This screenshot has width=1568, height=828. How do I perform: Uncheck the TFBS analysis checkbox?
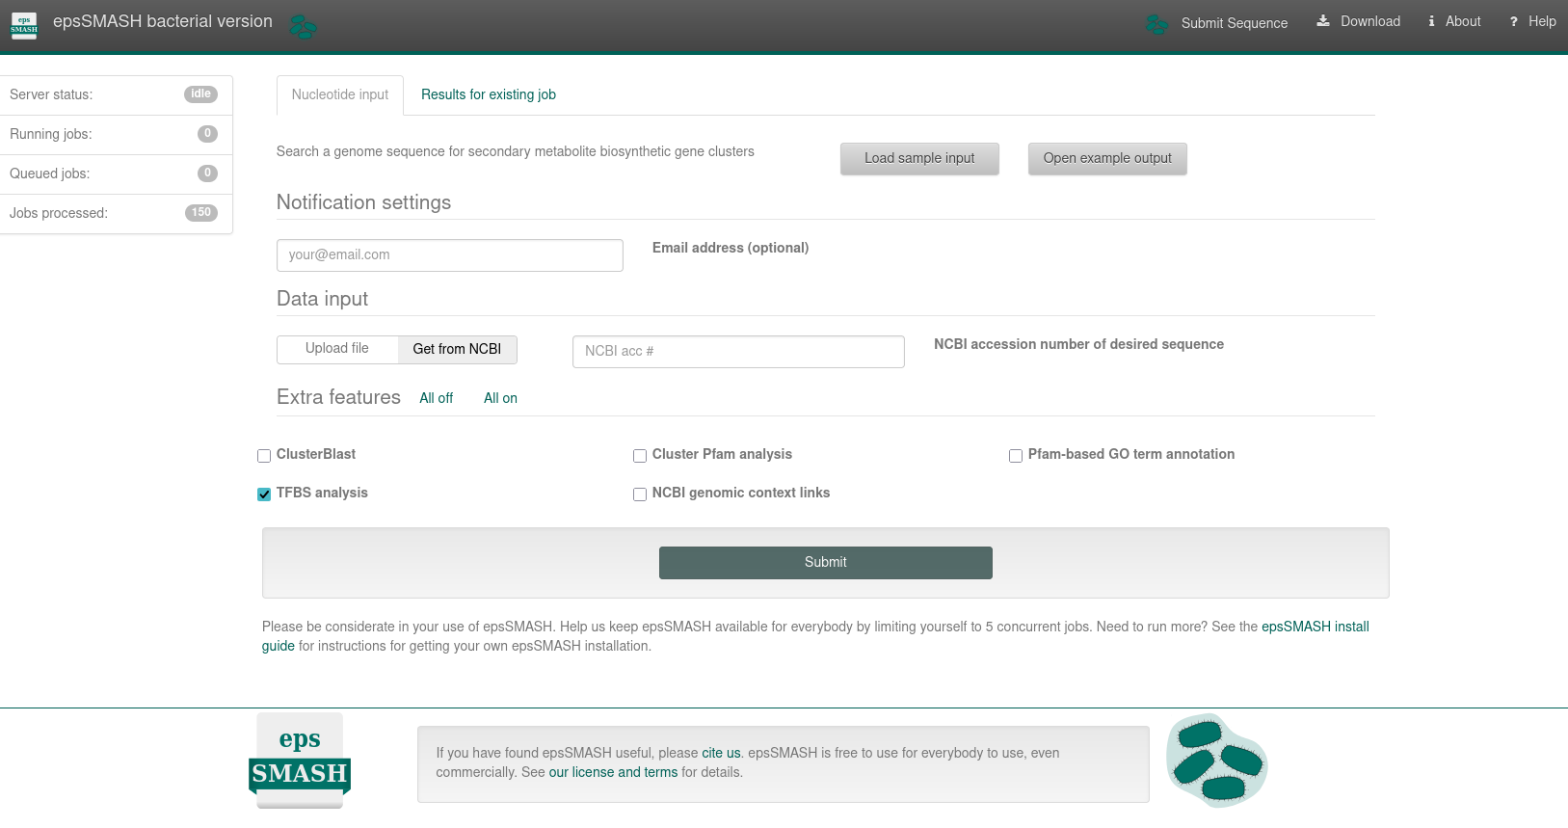click(x=264, y=494)
